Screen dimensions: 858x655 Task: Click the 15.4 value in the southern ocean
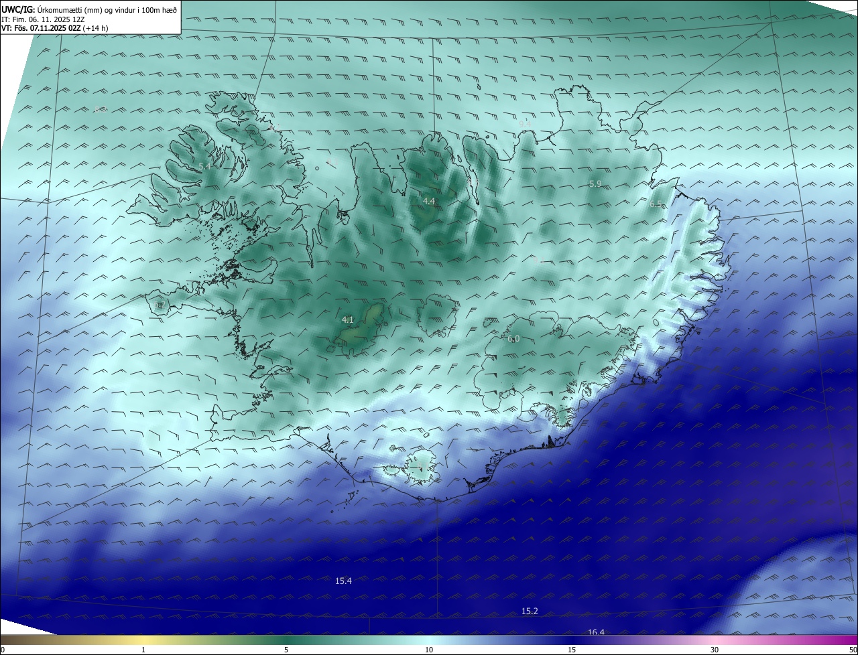coord(343,581)
